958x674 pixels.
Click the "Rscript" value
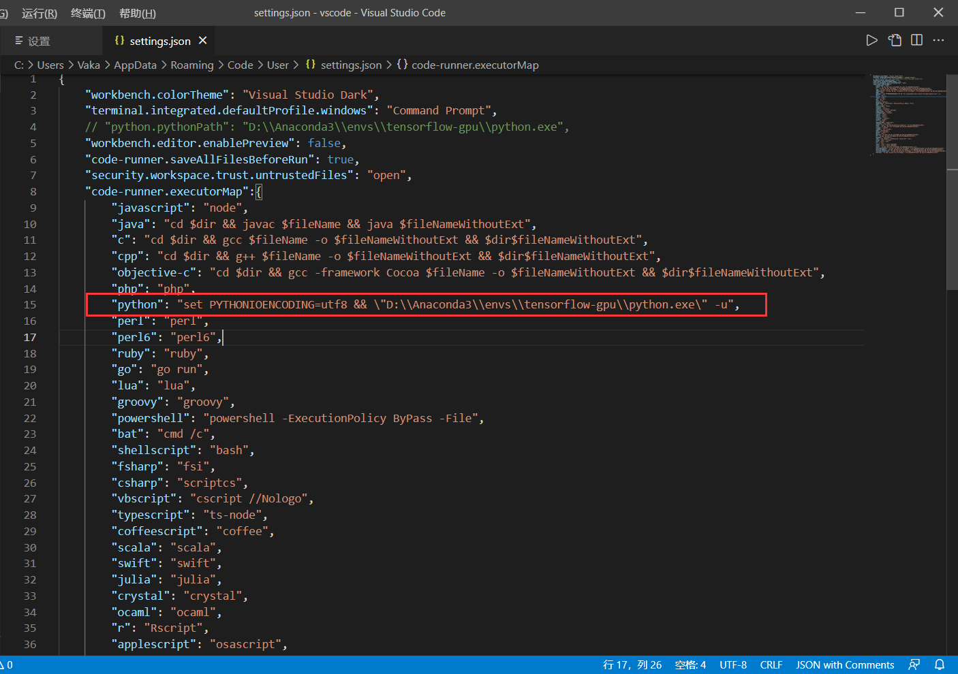[174, 628]
